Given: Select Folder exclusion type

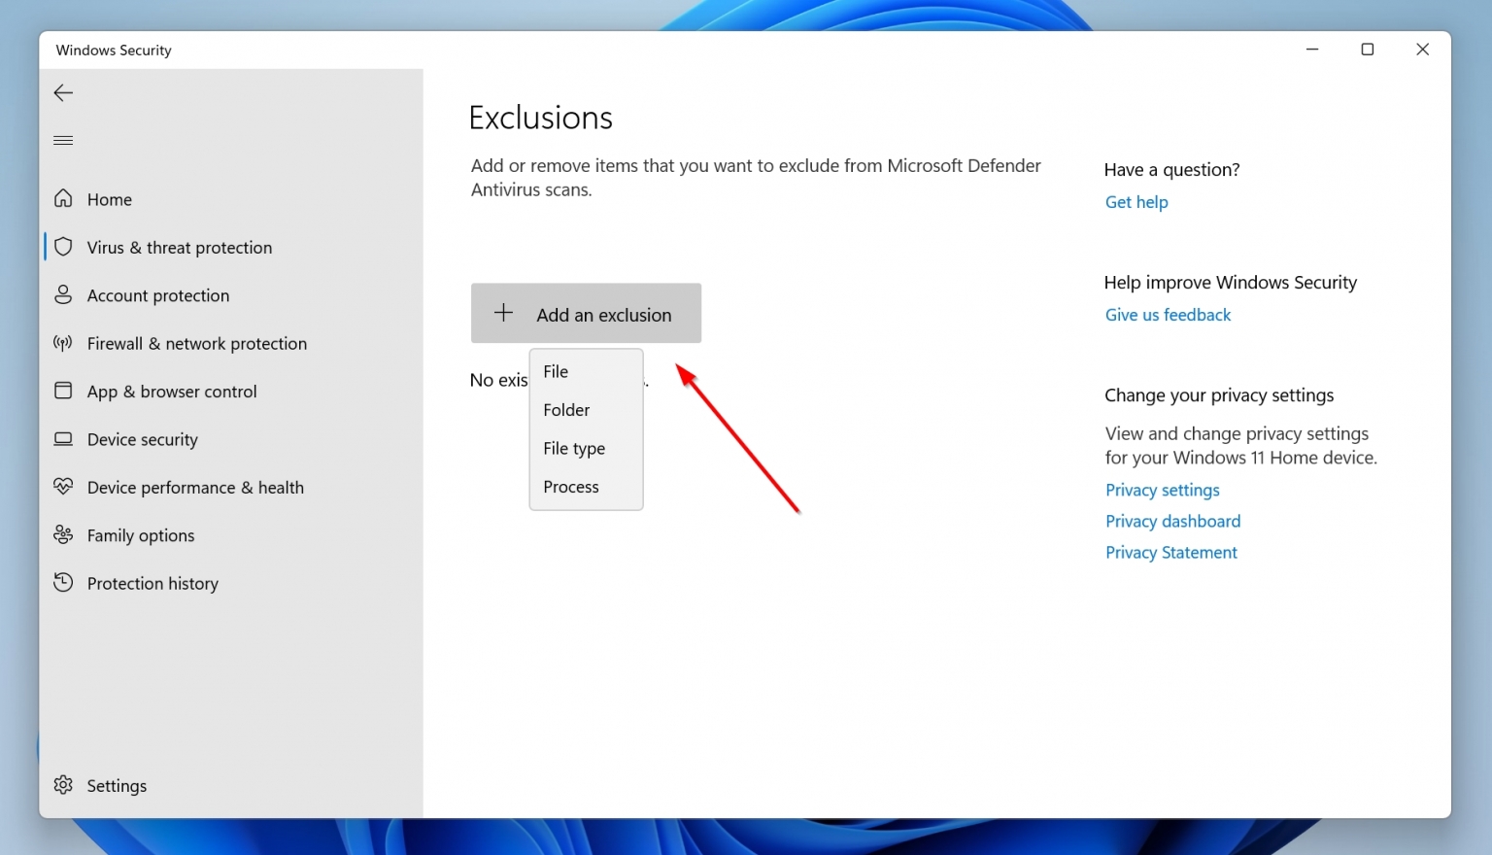Looking at the screenshot, I should 566,409.
